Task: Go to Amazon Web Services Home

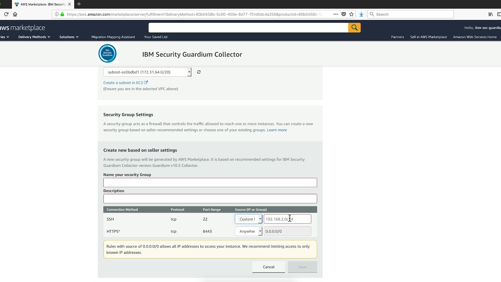Action: (475, 37)
